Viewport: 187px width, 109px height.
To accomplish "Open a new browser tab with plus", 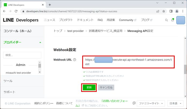I will coord(50,5).
